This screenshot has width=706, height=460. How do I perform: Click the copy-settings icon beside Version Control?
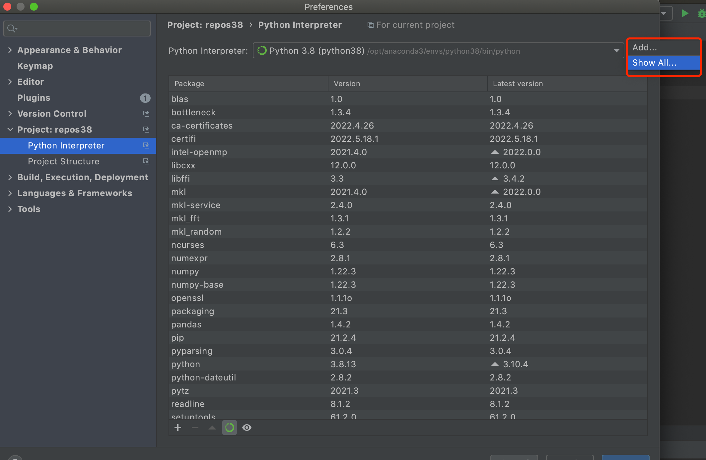coord(146,114)
